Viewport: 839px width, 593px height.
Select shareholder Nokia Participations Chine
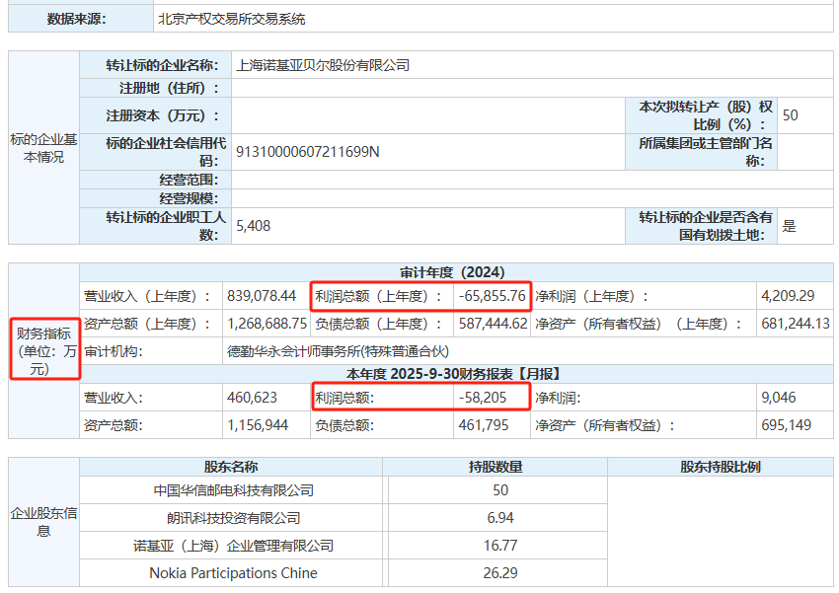pyautogui.click(x=233, y=573)
